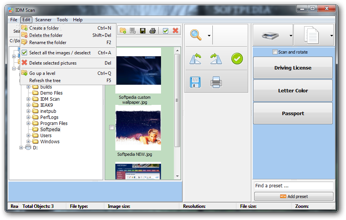This screenshot has width=346, height=220.
Task: Open the zoom magnifier dropdown arrow
Action: 209,35
